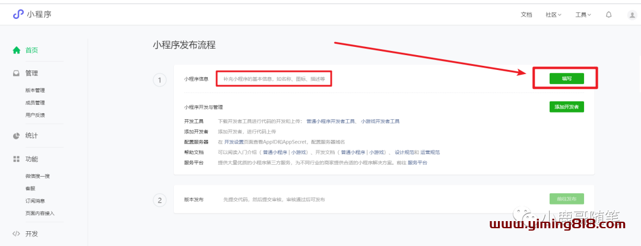Open the notification bell icon

(x=608, y=15)
